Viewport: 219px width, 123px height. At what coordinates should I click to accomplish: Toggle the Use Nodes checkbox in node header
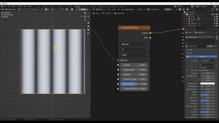pos(127,10)
